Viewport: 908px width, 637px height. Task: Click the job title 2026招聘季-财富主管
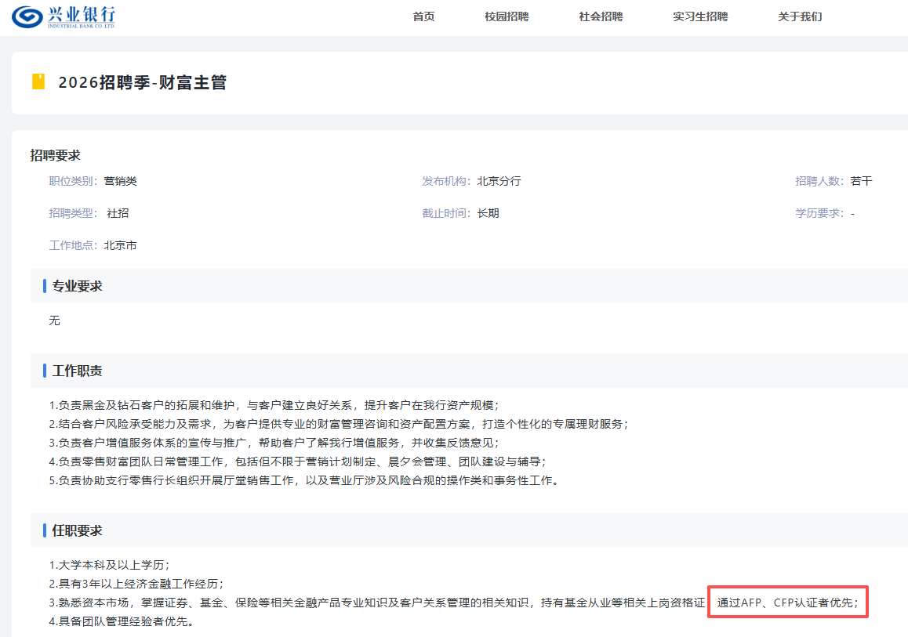click(x=142, y=82)
